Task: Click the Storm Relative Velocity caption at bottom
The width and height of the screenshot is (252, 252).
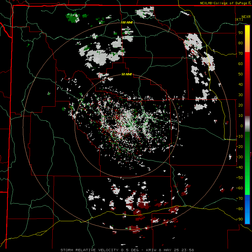Action: tap(127, 250)
